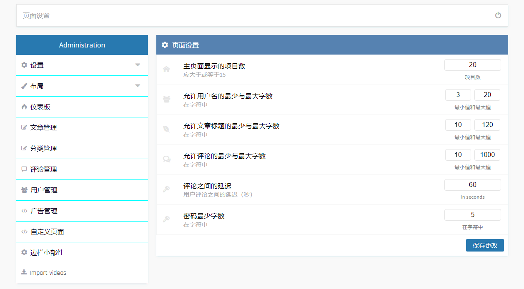
Task: Focus the username maximum length field showing 20
Action: tap(487, 95)
